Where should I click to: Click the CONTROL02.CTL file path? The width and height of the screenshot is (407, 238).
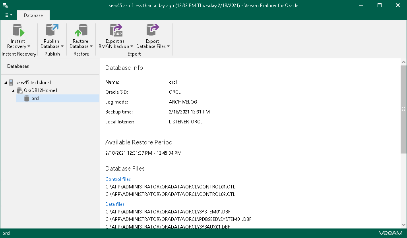click(x=170, y=194)
